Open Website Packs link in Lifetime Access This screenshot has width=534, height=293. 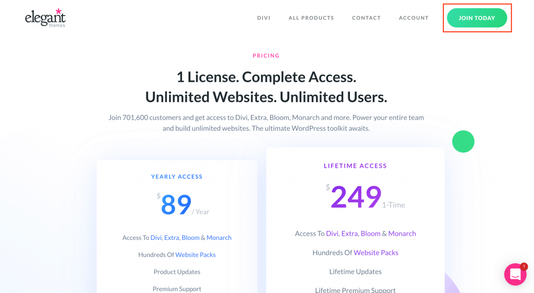click(x=376, y=252)
